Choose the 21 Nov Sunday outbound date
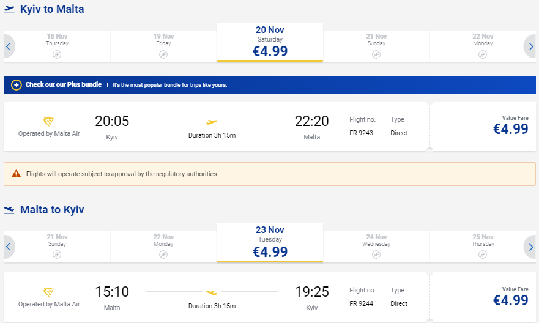The height and width of the screenshot is (323, 539). 376,46
